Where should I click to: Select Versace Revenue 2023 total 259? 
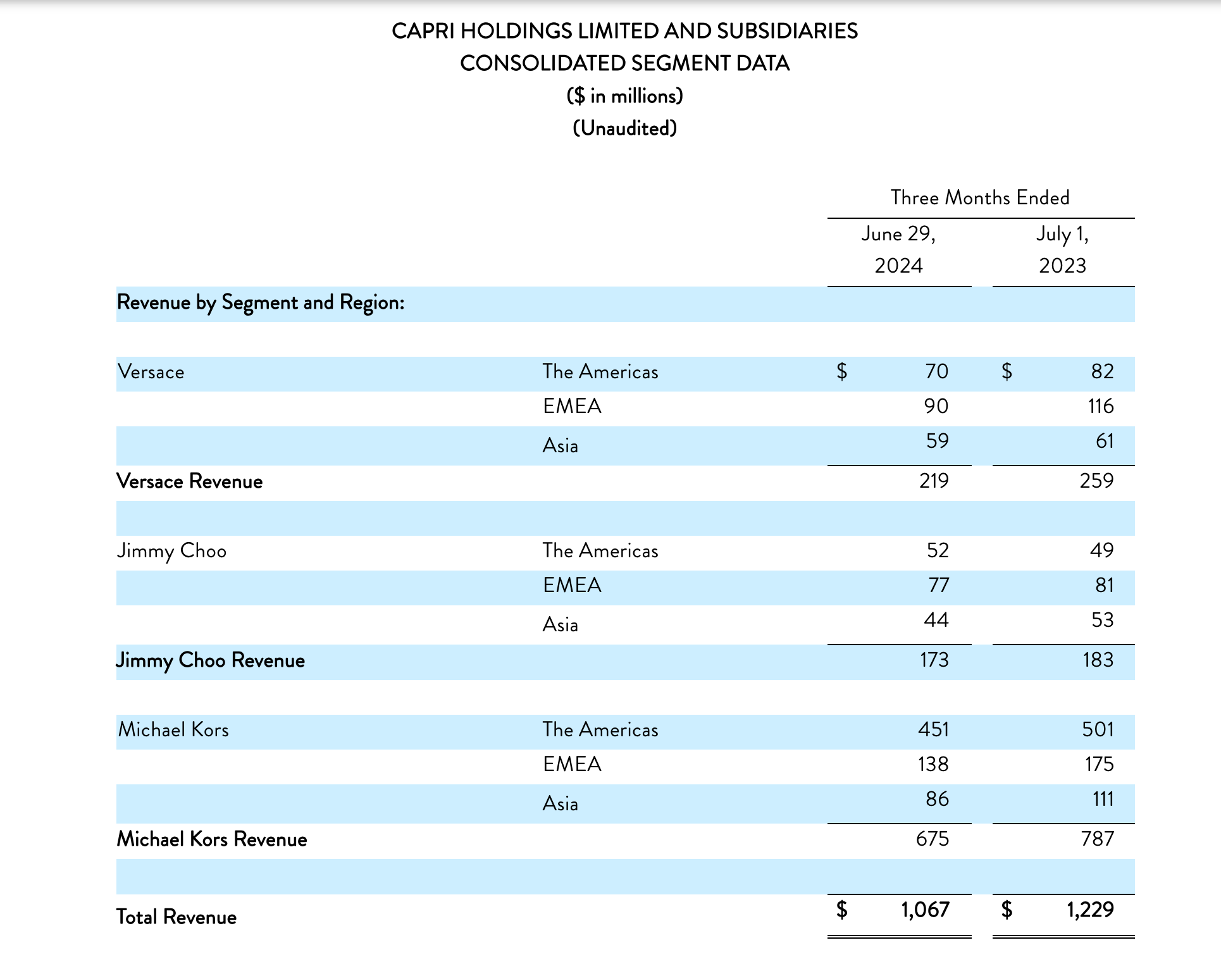coord(1097,481)
